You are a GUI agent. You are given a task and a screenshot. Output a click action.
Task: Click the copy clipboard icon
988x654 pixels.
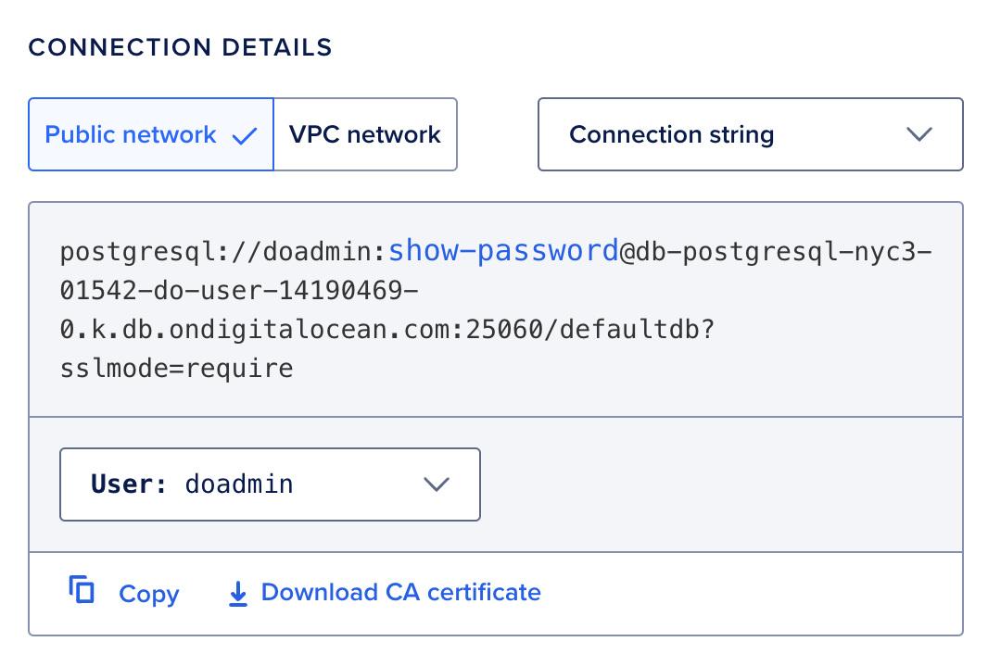(82, 590)
